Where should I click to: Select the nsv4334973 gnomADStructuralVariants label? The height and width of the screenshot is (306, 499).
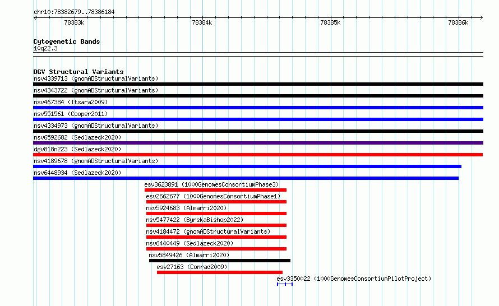tap(96, 126)
